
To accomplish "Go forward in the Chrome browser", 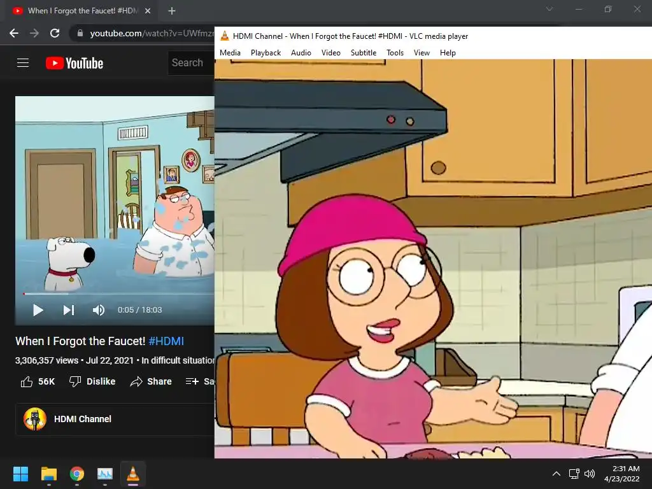I will pyautogui.click(x=34, y=33).
